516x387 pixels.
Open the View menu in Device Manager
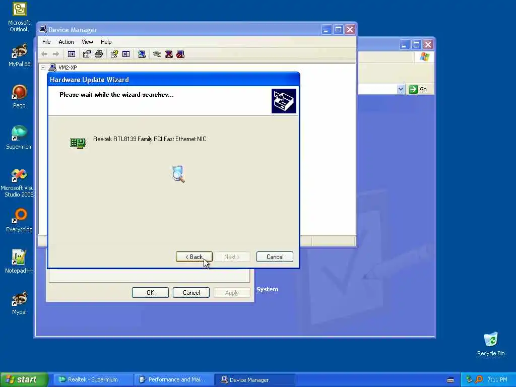tap(87, 42)
